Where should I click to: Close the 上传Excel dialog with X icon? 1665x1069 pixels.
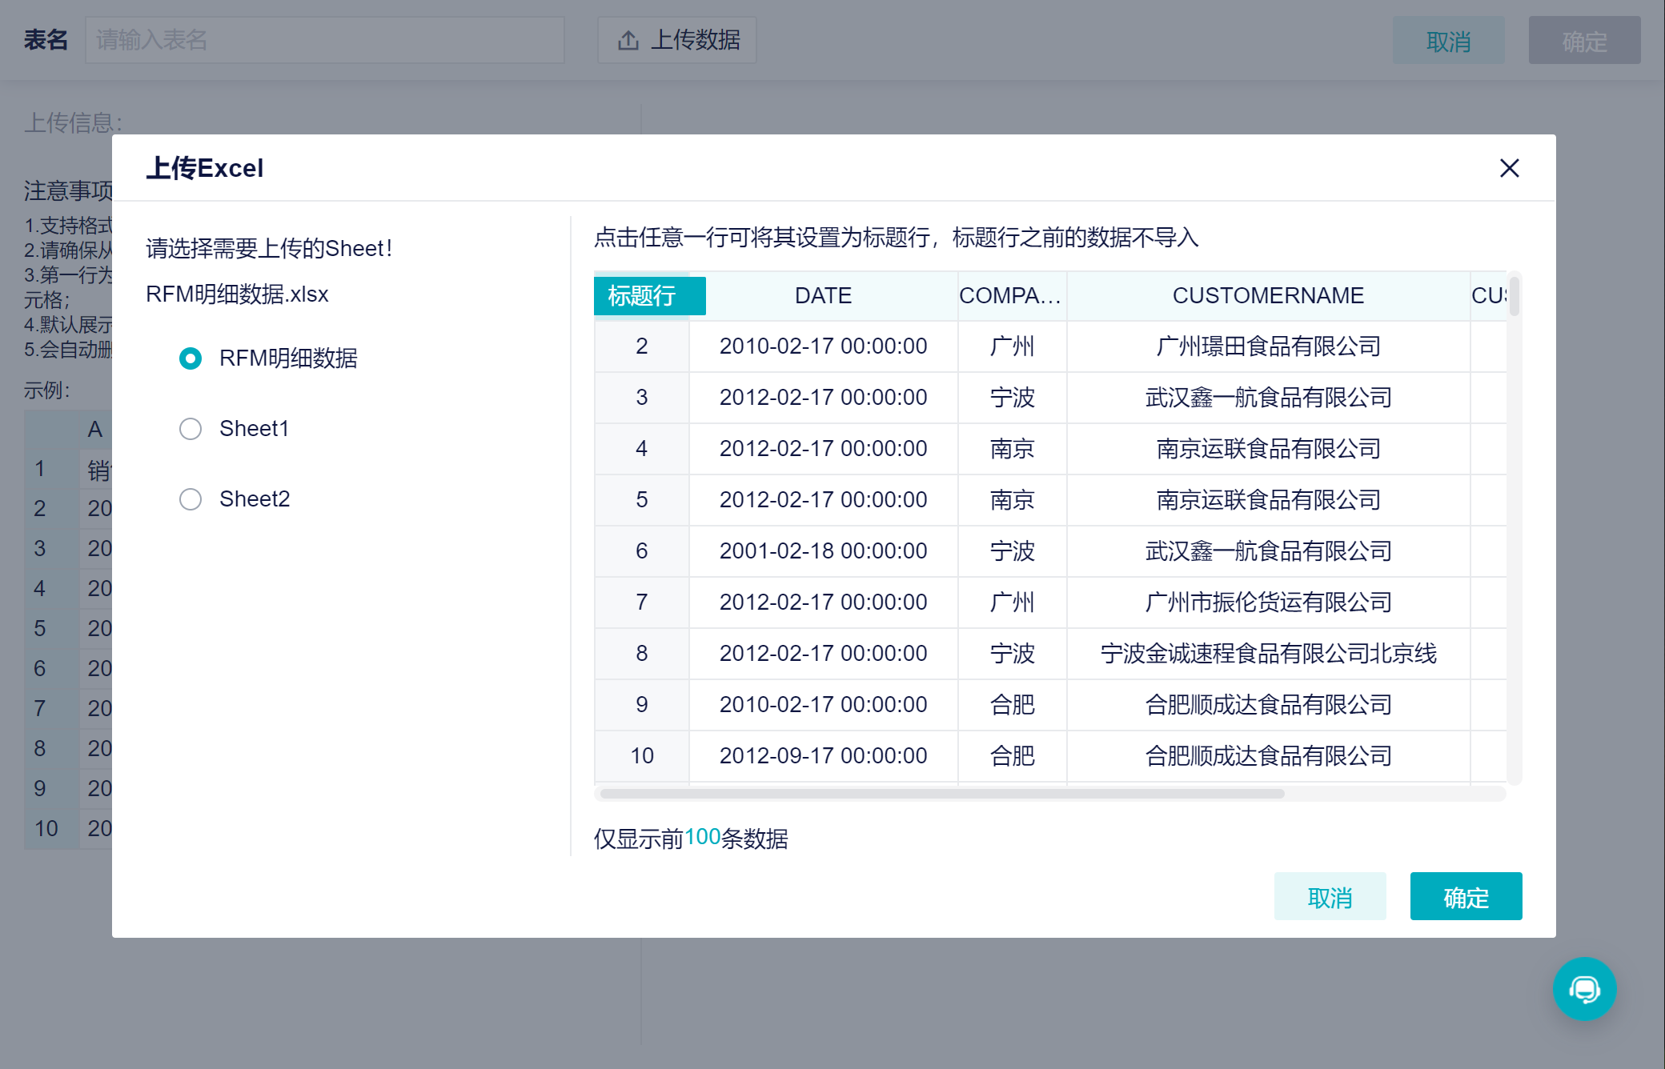pyautogui.click(x=1509, y=168)
